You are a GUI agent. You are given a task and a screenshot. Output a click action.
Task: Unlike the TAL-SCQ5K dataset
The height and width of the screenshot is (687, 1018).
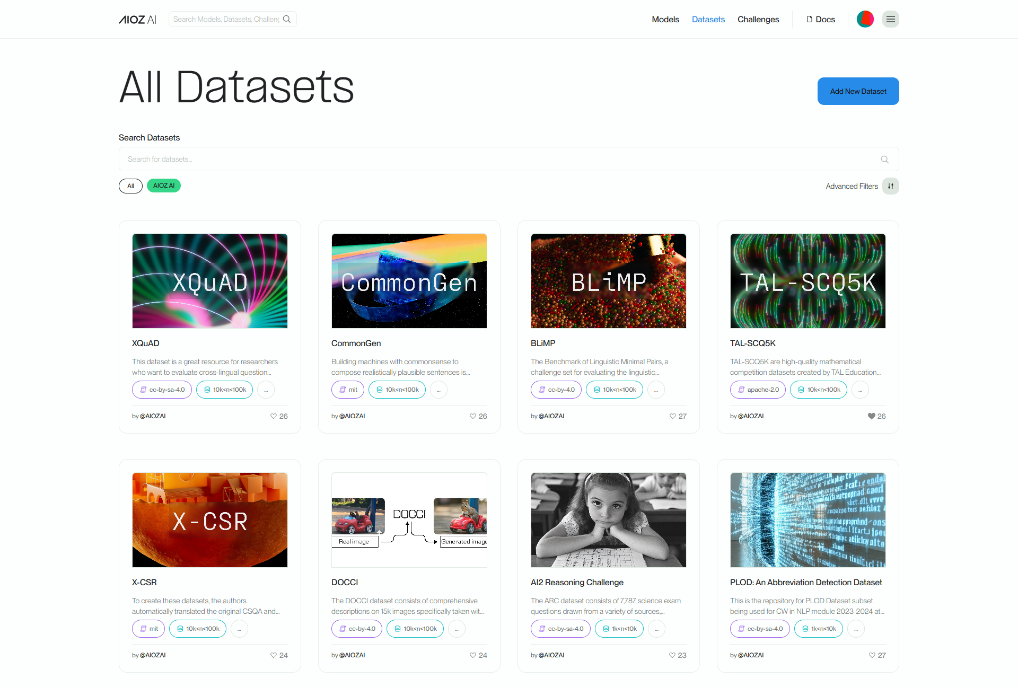point(871,416)
